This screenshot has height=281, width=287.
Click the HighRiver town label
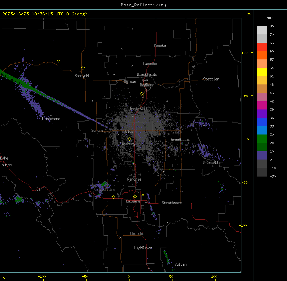click(143, 248)
